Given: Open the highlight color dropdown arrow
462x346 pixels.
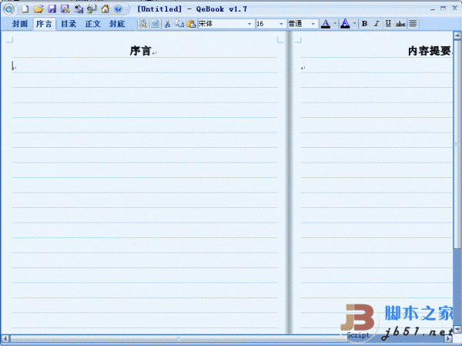Looking at the screenshot, I should click(x=354, y=24).
